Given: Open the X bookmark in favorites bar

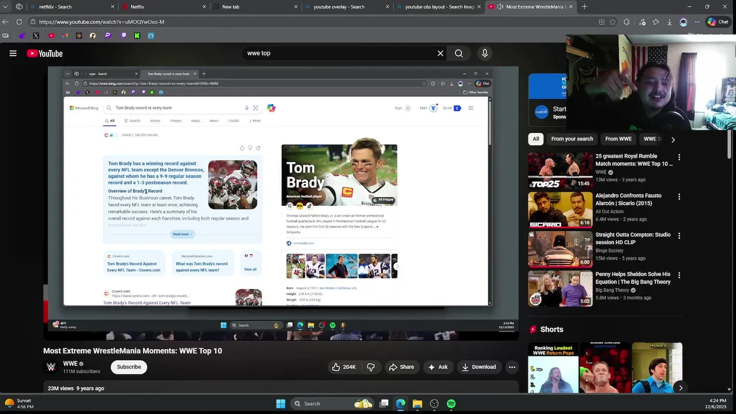Looking at the screenshot, I should click(x=36, y=36).
